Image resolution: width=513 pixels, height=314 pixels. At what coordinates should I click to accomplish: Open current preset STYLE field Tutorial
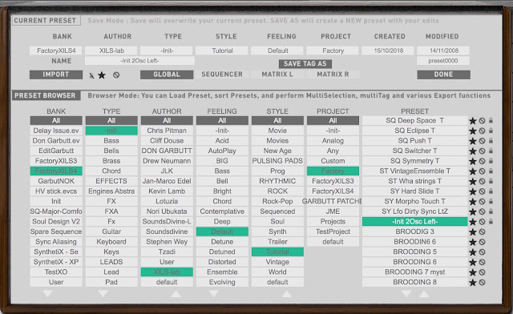pyautogui.click(x=222, y=50)
